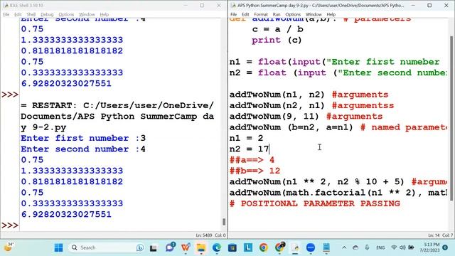Image resolution: width=455 pixels, height=256 pixels.
Task: Click 'print (c)' line in editor
Action: pos(277,40)
